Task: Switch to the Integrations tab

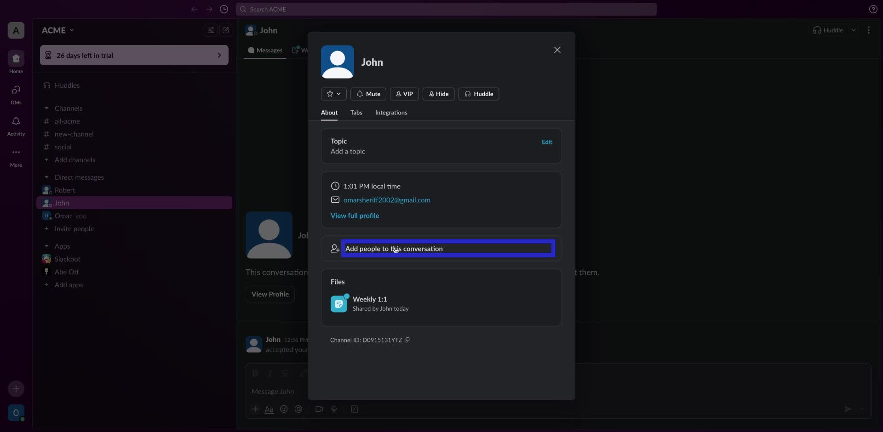Action: [391, 113]
